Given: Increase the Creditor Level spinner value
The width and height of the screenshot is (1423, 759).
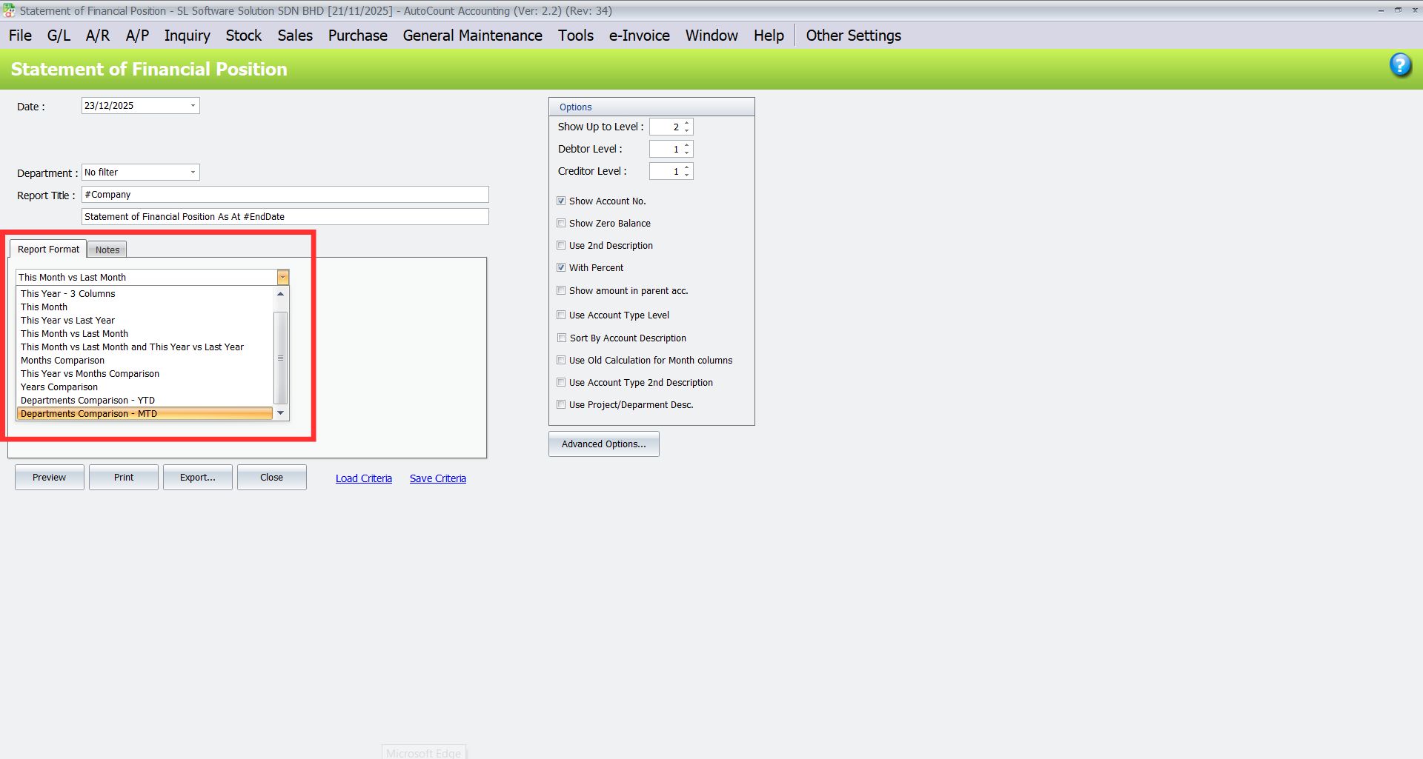Looking at the screenshot, I should [x=687, y=167].
